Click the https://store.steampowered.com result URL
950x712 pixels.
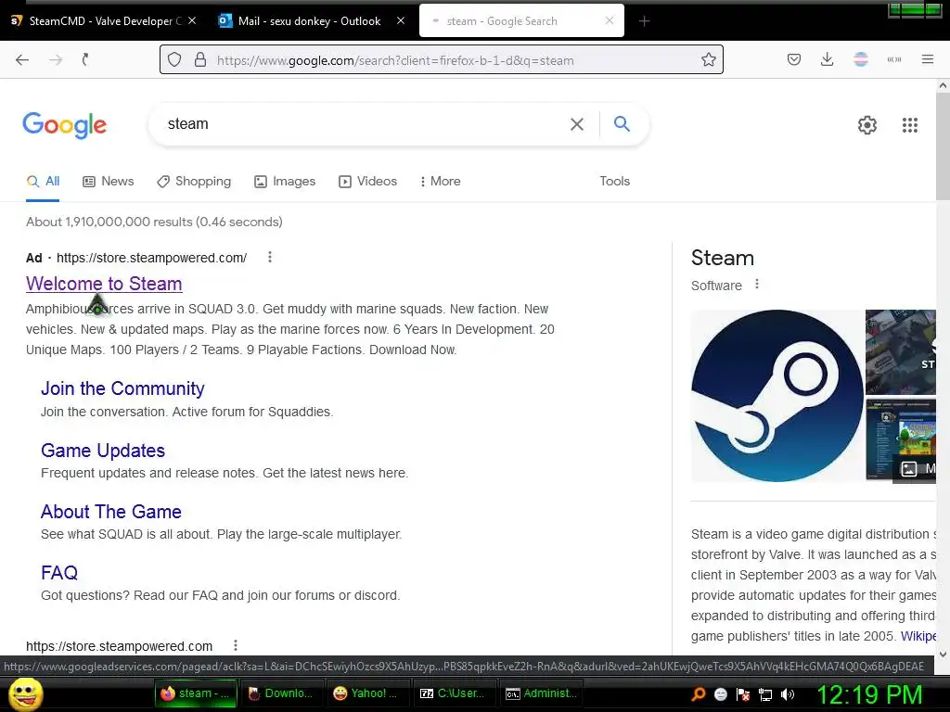point(120,646)
